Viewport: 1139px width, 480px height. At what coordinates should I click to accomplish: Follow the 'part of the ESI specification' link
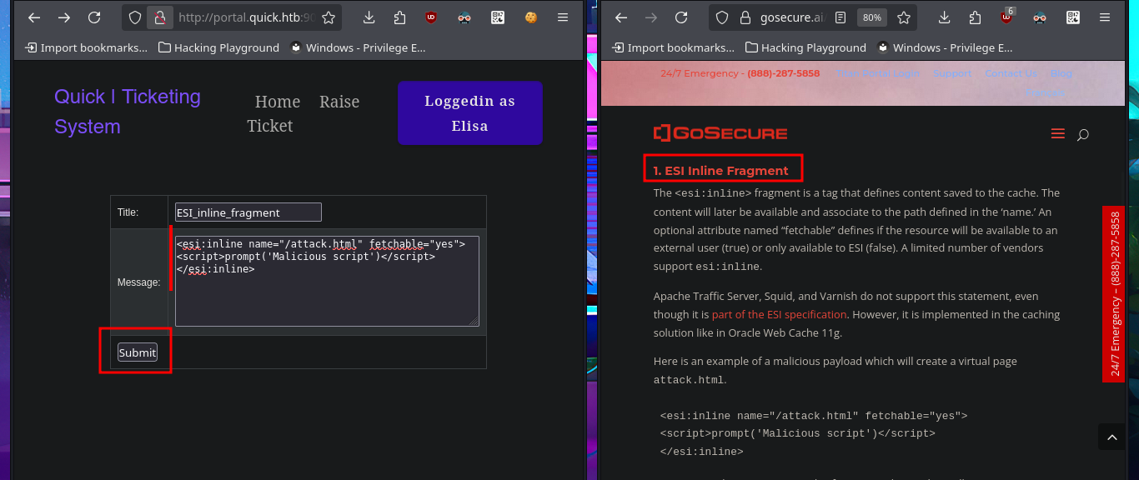(779, 314)
